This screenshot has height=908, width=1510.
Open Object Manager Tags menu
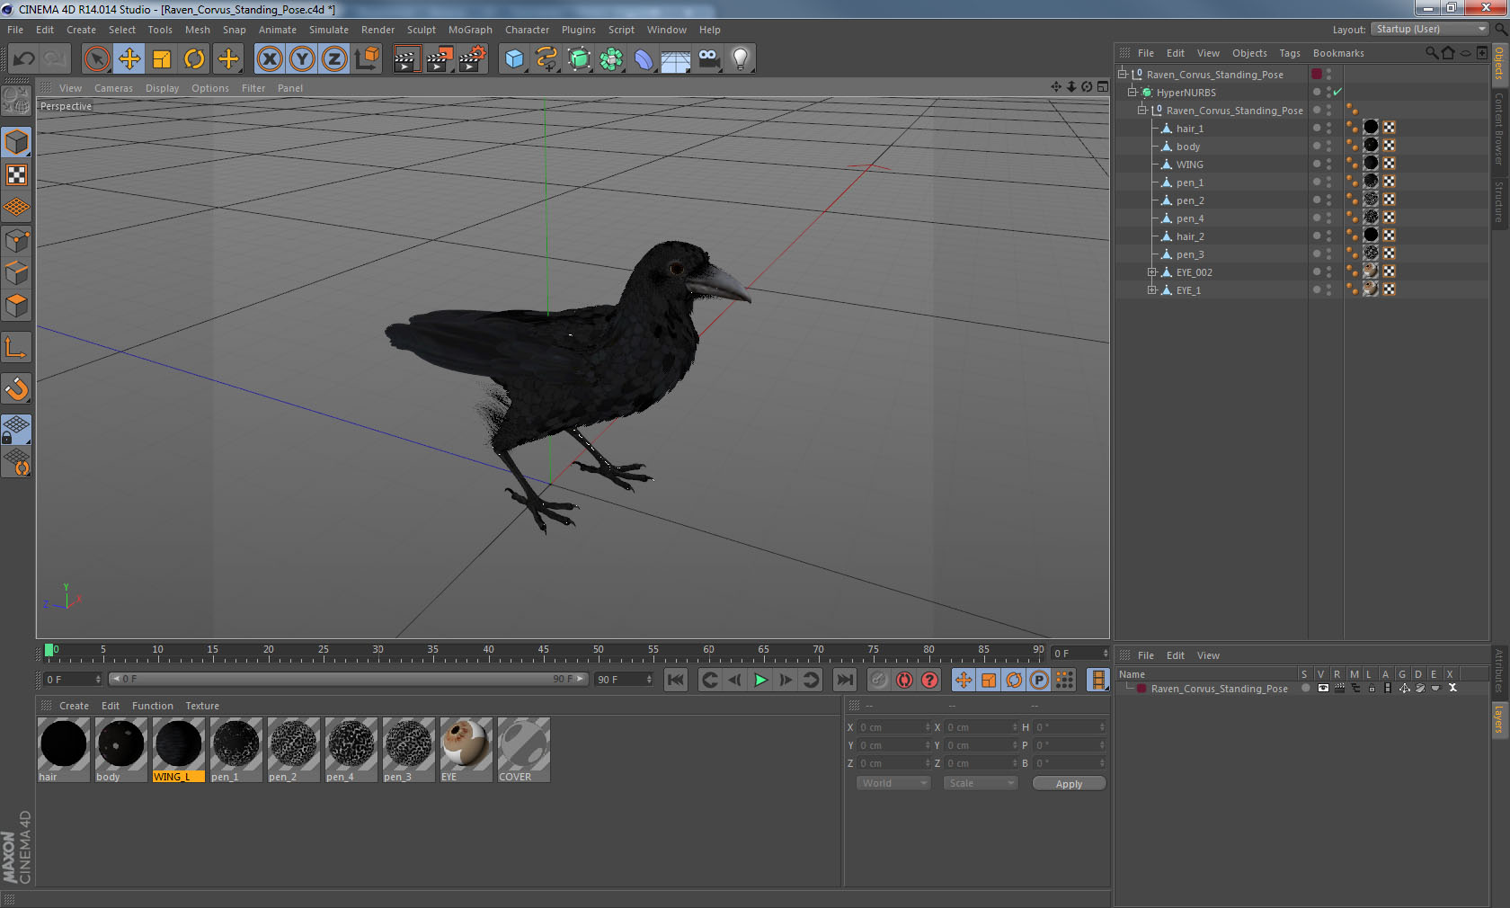pos(1290,53)
